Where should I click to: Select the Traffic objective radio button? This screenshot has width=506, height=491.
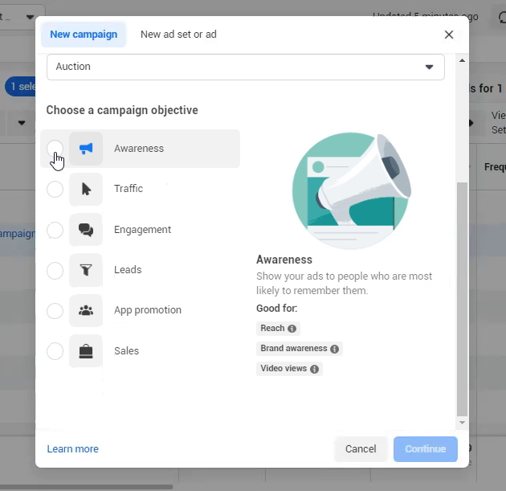point(55,190)
